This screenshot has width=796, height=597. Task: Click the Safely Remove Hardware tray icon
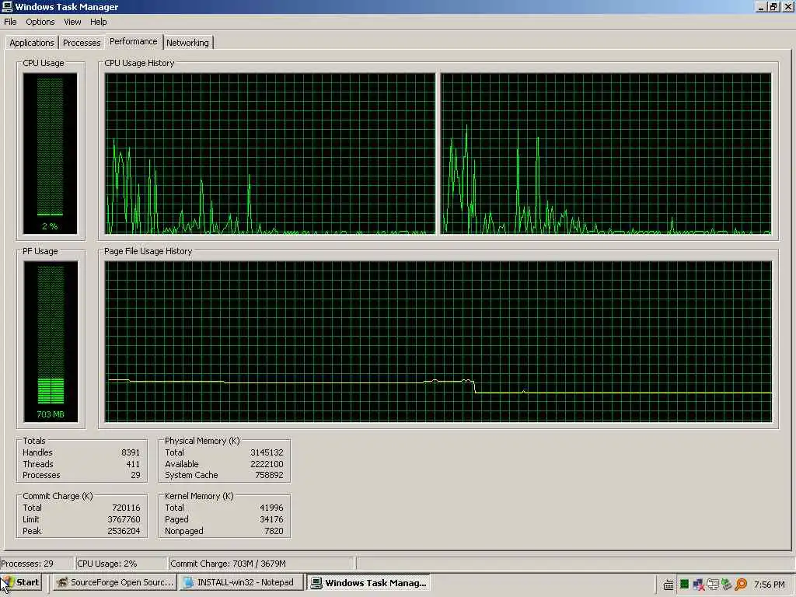[727, 585]
